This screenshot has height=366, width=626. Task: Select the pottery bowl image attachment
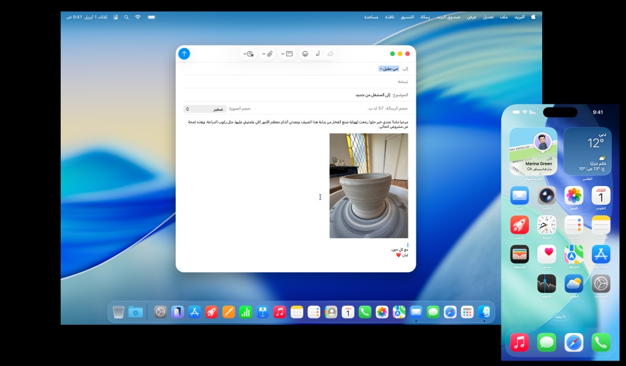368,185
